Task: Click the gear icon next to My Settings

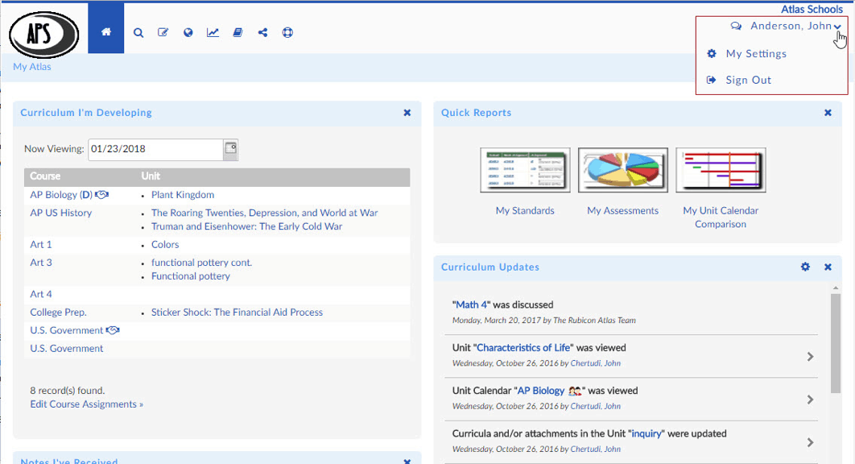Action: (712, 53)
